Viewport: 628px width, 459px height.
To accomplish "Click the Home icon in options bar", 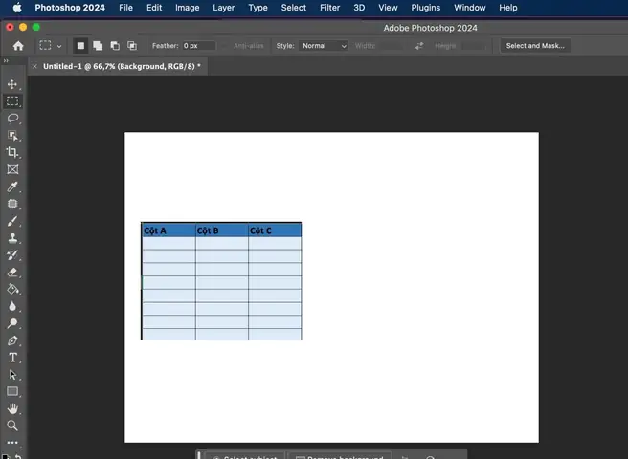I will (x=18, y=46).
